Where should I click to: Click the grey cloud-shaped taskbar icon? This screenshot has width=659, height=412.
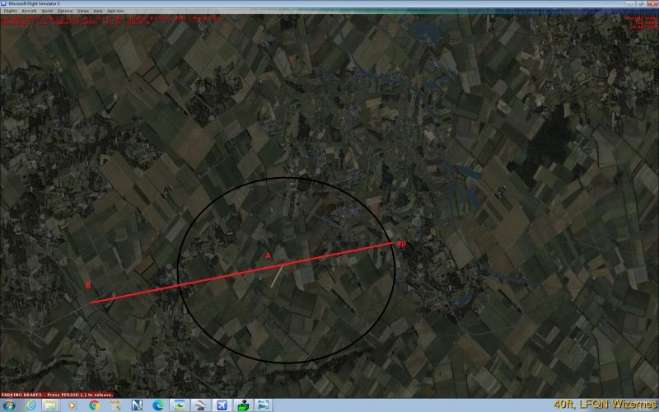click(200, 405)
